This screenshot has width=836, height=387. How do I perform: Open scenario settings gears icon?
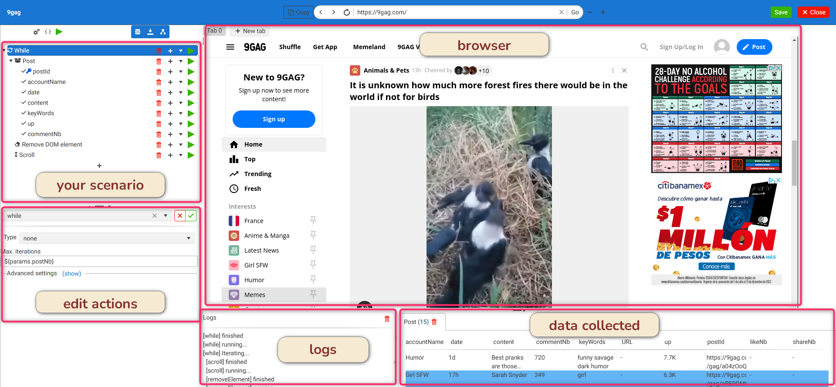click(x=37, y=32)
